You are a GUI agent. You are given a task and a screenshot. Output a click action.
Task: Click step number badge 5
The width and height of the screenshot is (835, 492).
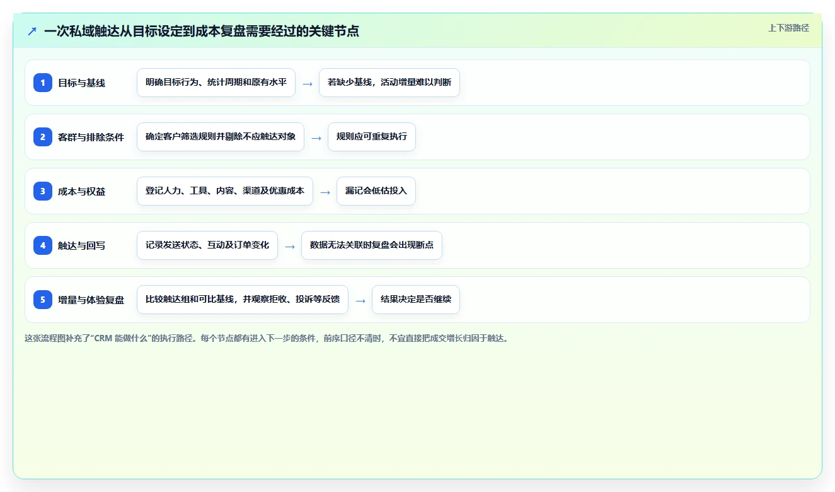point(43,300)
